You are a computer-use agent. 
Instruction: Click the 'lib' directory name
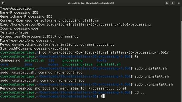click(51, 60)
